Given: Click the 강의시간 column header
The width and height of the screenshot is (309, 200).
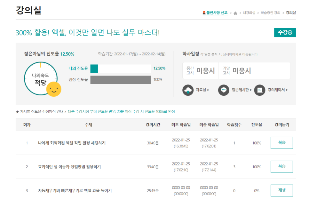Looking at the screenshot, I should click(x=153, y=125).
